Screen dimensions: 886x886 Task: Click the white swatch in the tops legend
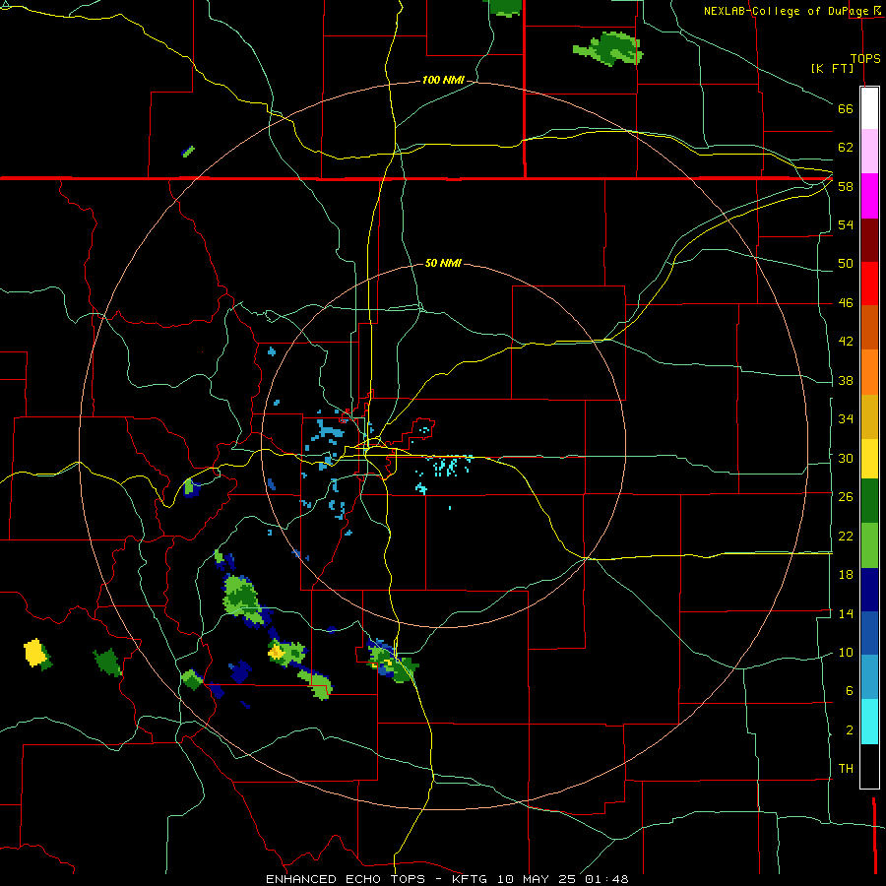coord(869,108)
